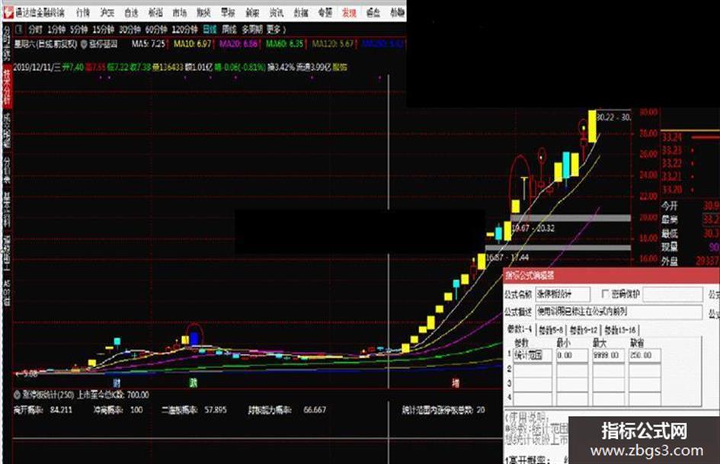Click the 涨停板统计(250) indicator title
This screenshot has height=464, width=720.
(48, 395)
